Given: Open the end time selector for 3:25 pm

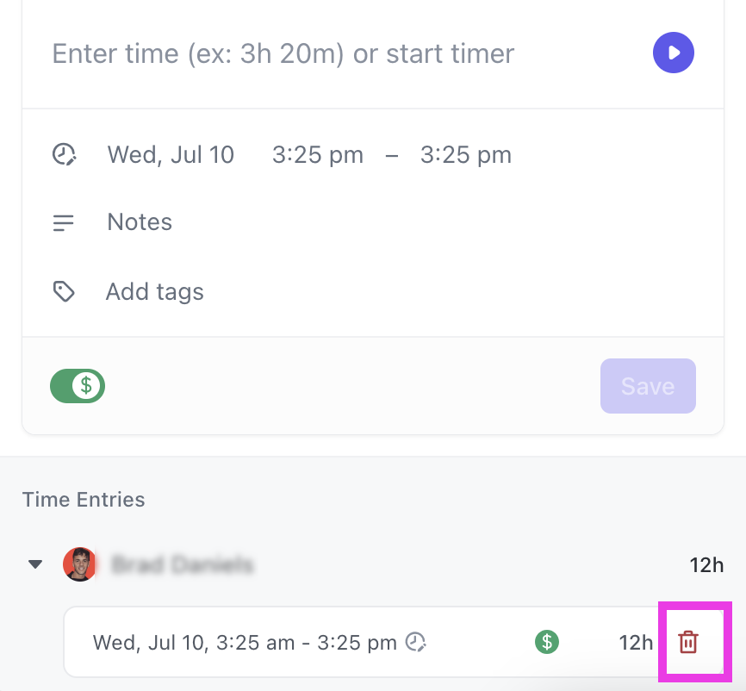Looking at the screenshot, I should pos(465,154).
